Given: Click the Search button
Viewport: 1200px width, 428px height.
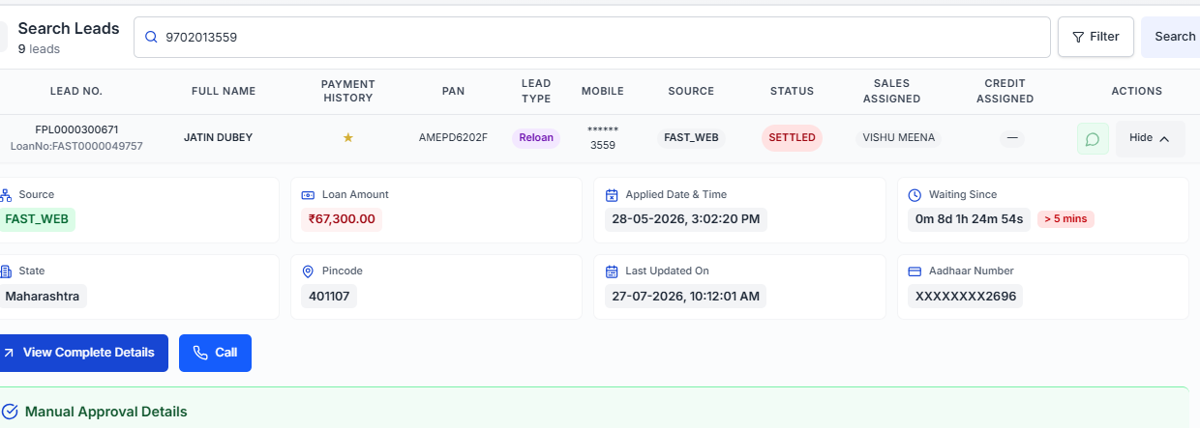Looking at the screenshot, I should coord(1171,37).
